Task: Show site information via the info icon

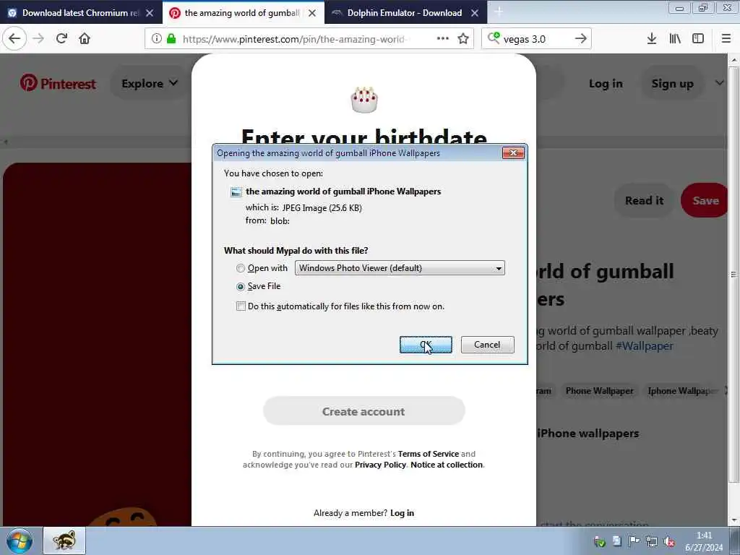Action: point(156,39)
